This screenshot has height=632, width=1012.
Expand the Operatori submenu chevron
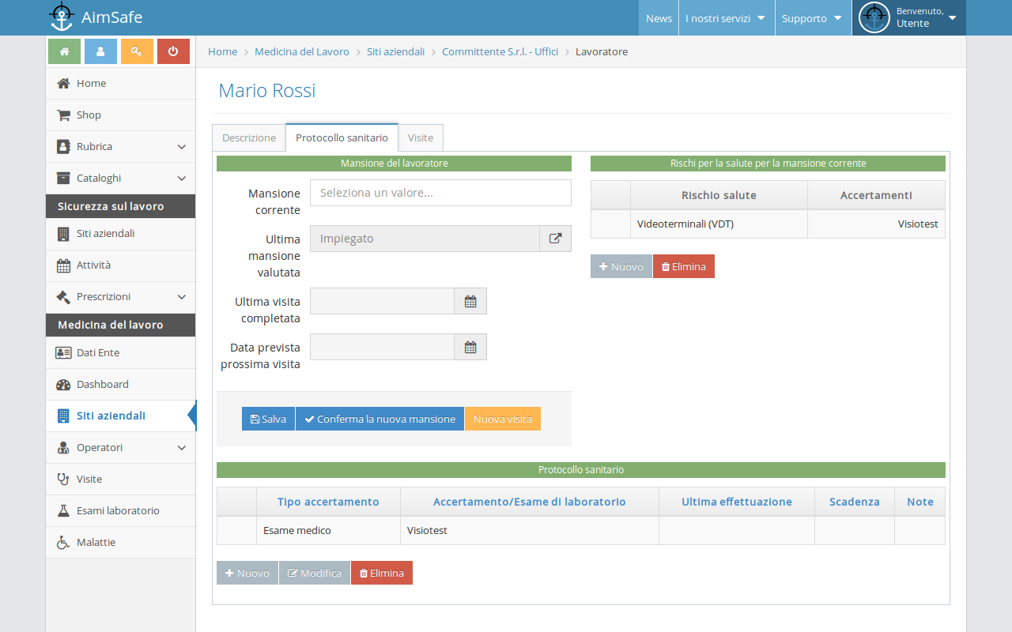[182, 448]
